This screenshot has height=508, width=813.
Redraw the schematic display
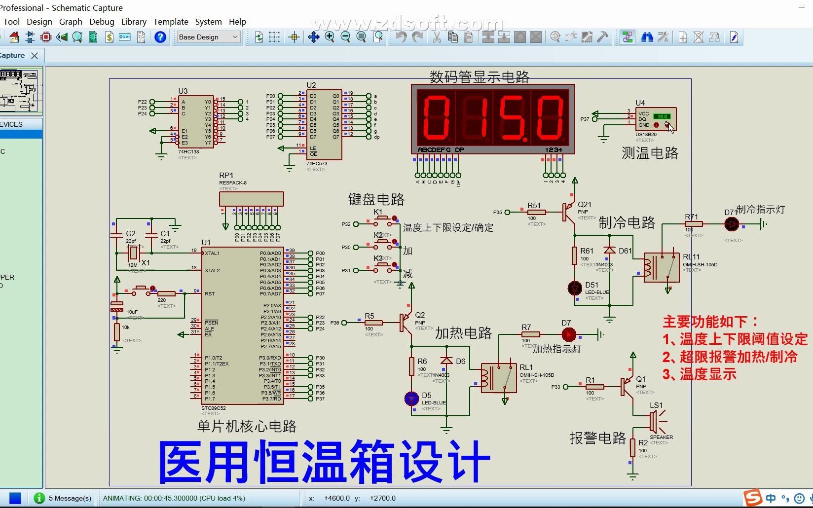click(x=258, y=37)
